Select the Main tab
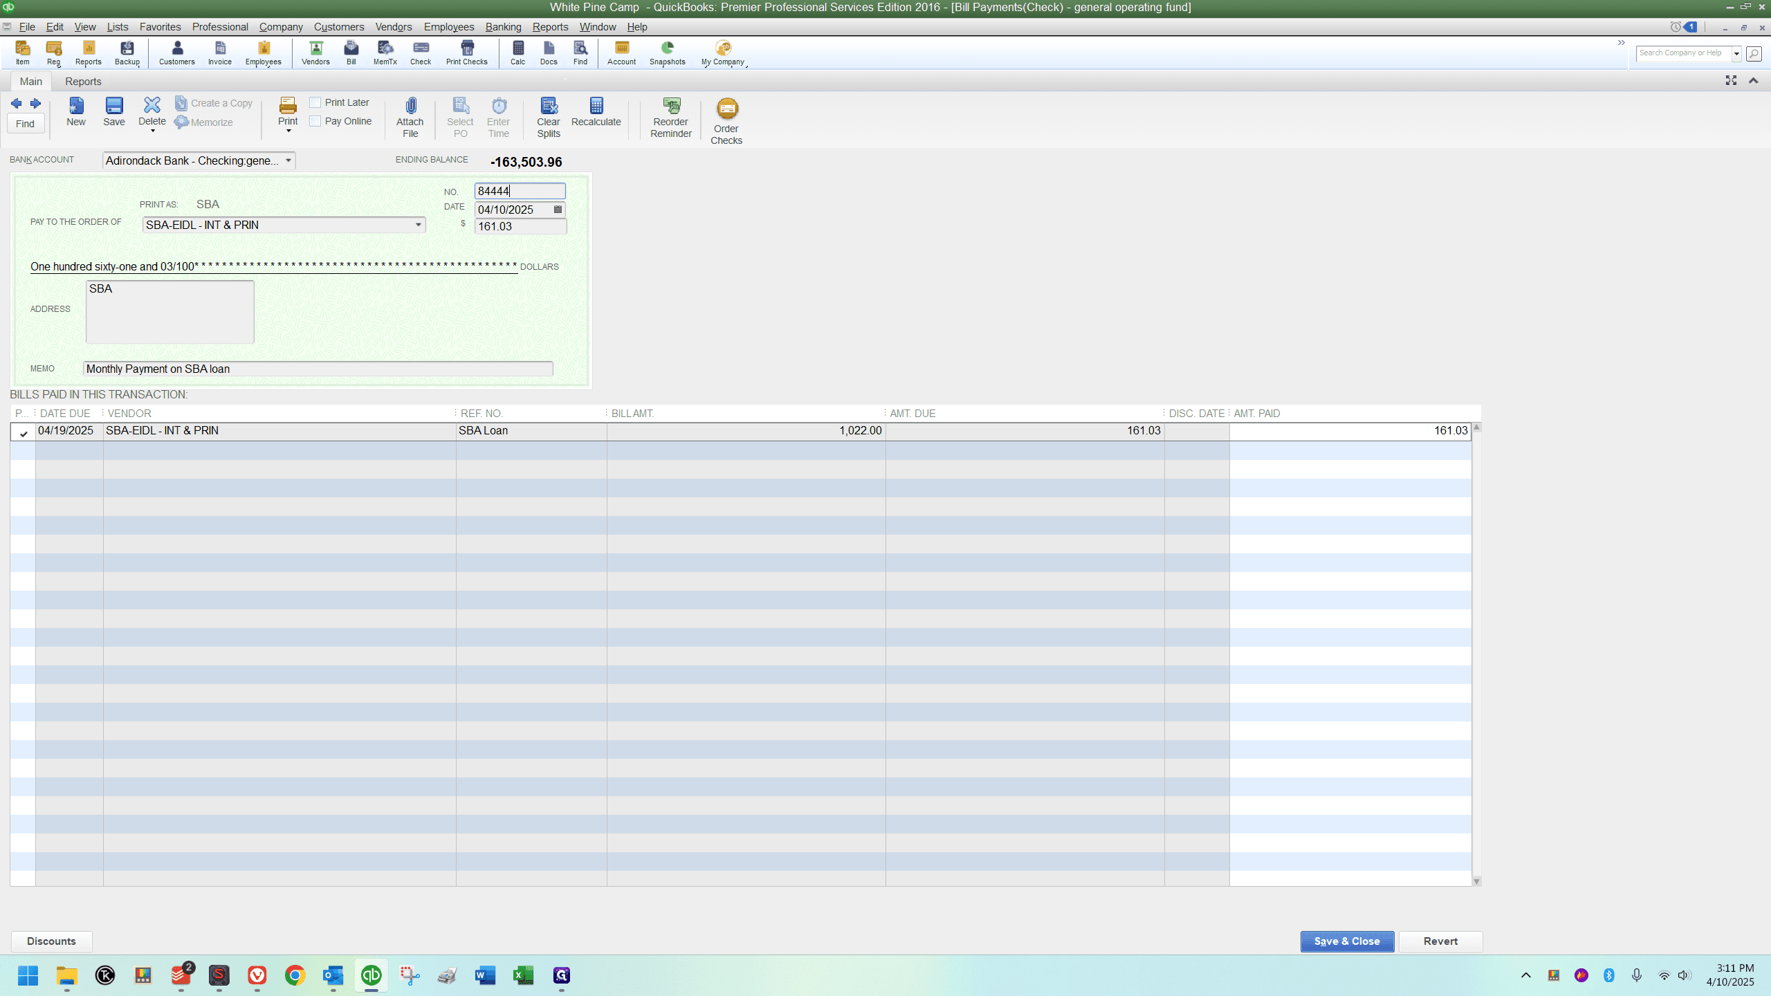 [31, 82]
